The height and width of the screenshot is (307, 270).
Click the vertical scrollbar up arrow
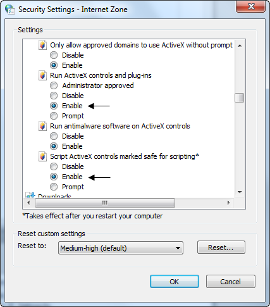(x=240, y=46)
